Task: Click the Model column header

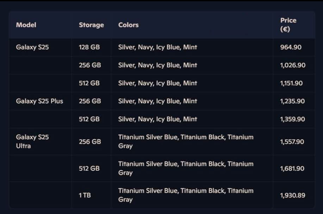Action: click(26, 25)
